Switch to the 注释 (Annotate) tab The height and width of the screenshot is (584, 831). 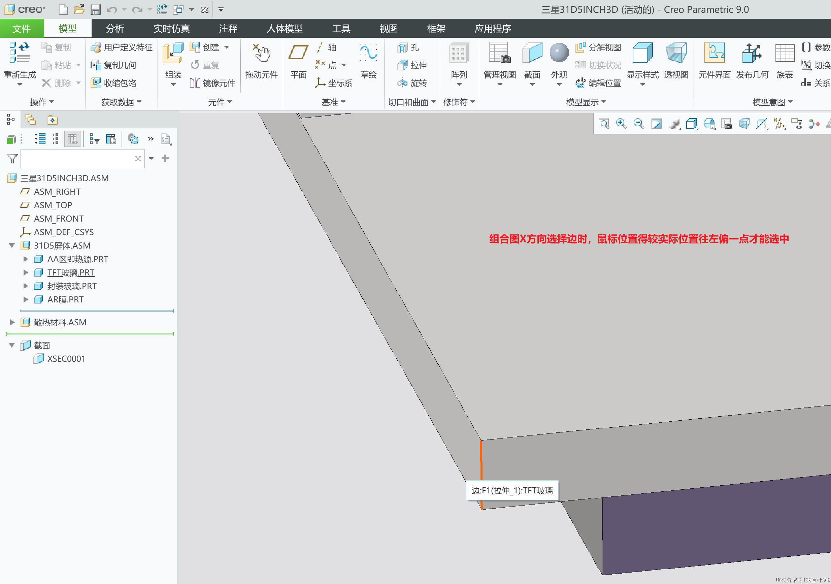pyautogui.click(x=228, y=28)
